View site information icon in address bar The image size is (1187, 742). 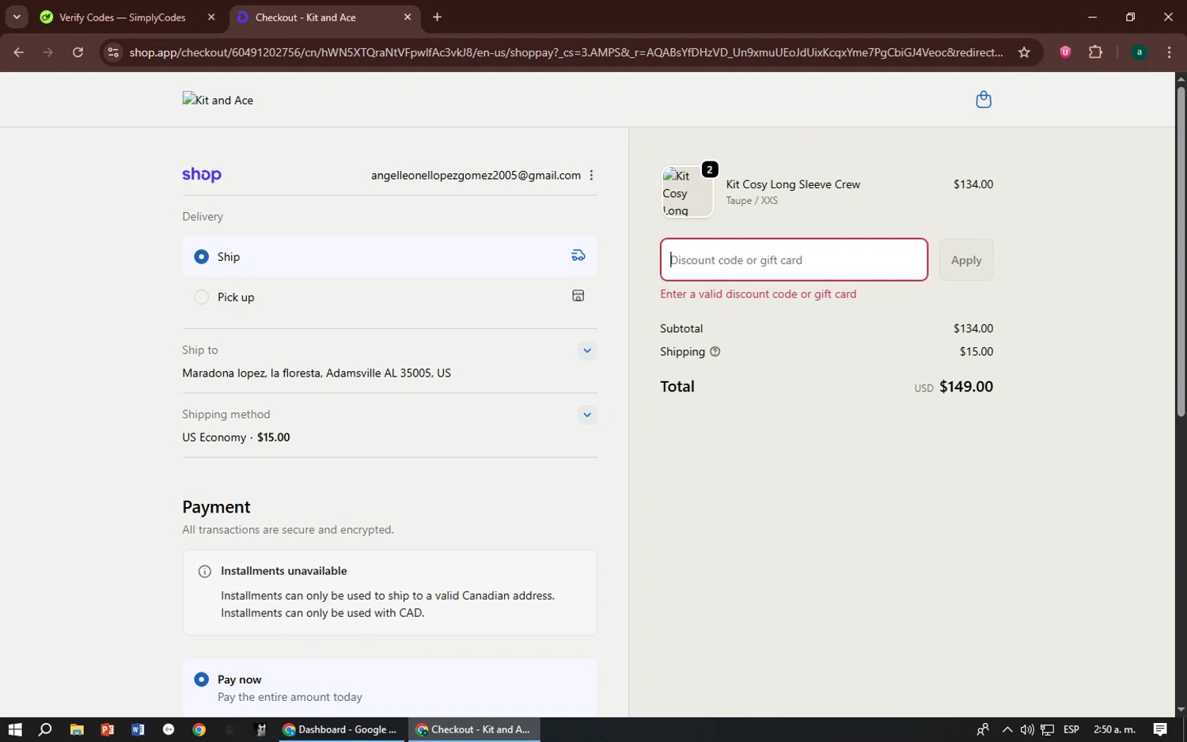tap(113, 52)
